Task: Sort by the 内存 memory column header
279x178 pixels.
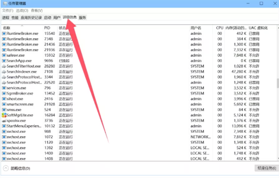Action: click(x=236, y=28)
